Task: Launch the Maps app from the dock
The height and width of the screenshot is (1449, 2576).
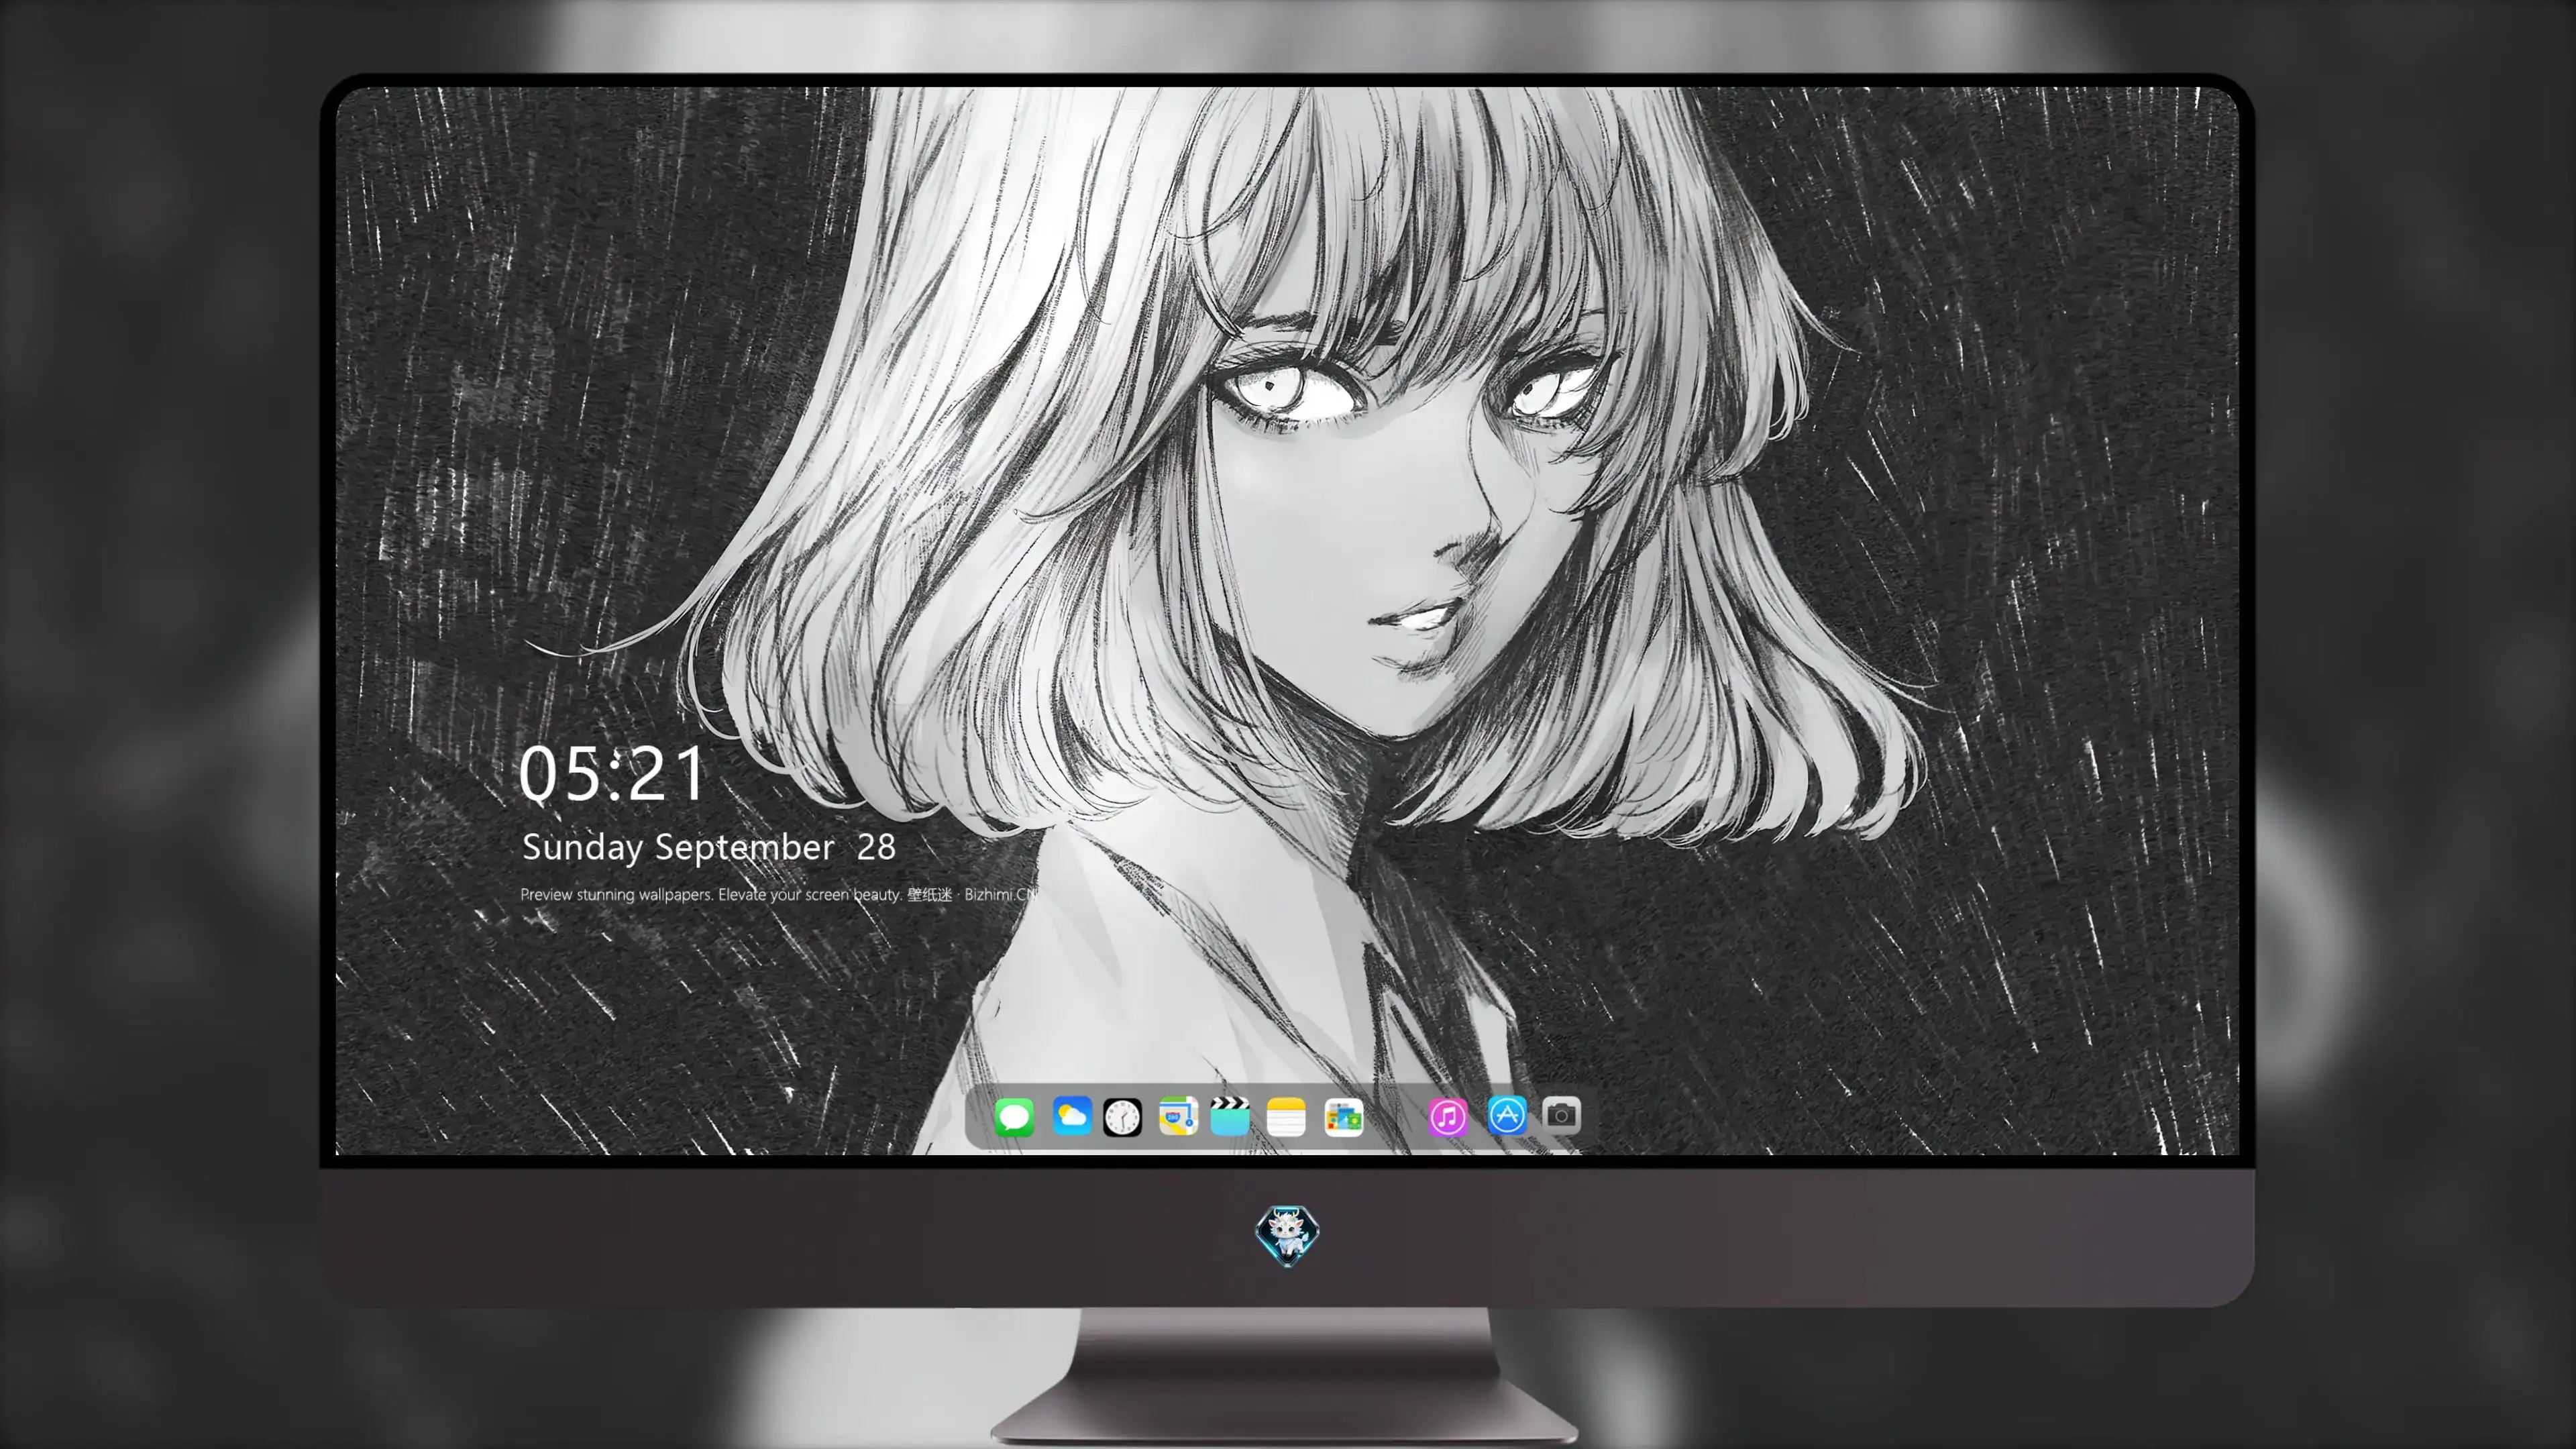Action: (1178, 1116)
